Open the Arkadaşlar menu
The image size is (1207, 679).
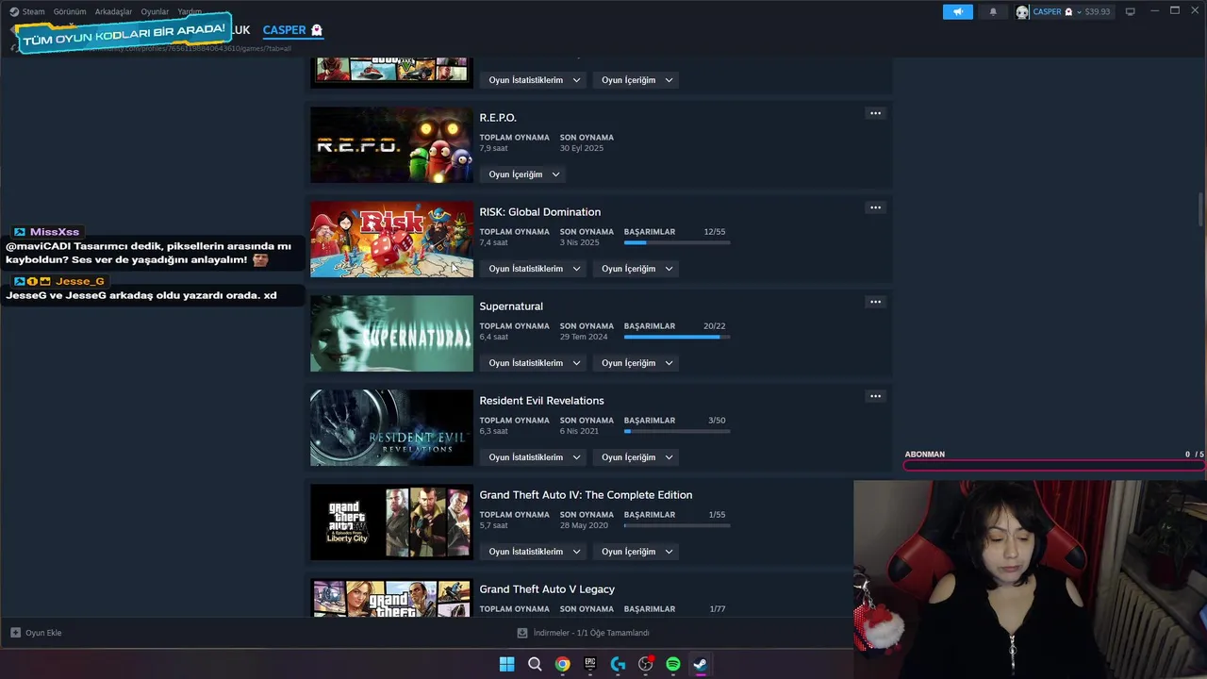click(113, 12)
